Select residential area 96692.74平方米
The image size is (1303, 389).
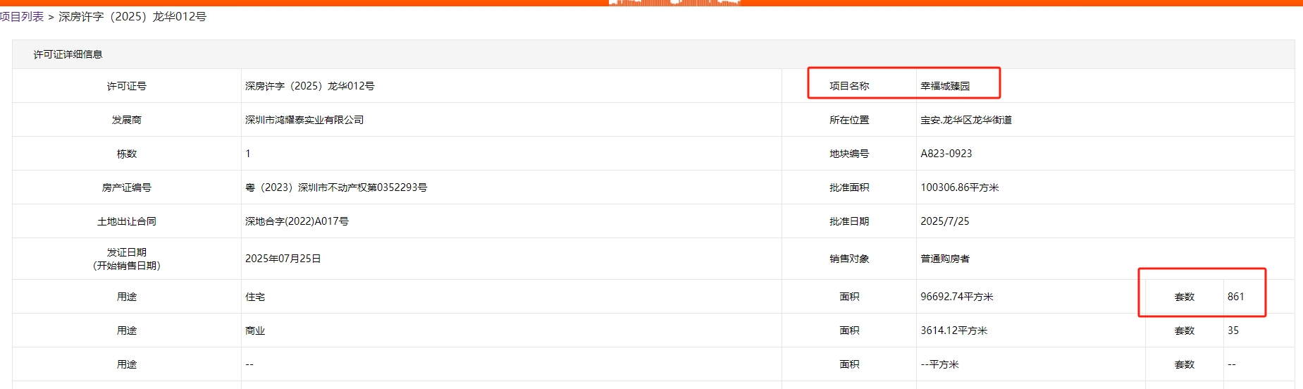[957, 297]
